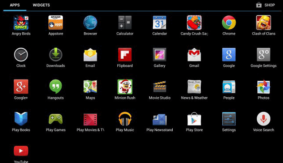Open News & Weather
The height and width of the screenshot is (163, 283).
pyautogui.click(x=194, y=87)
